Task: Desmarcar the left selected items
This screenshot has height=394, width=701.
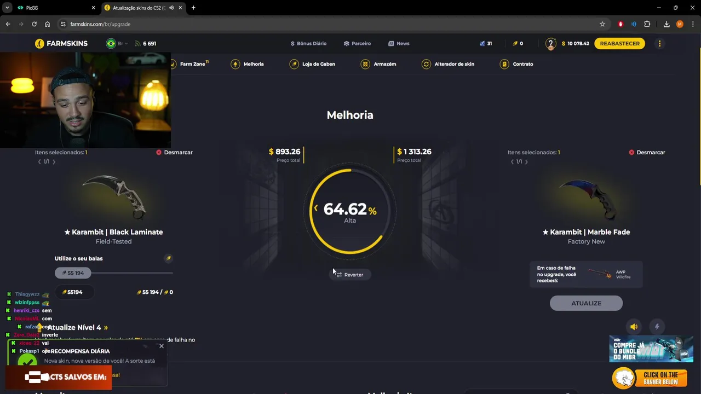Action: click(x=174, y=153)
